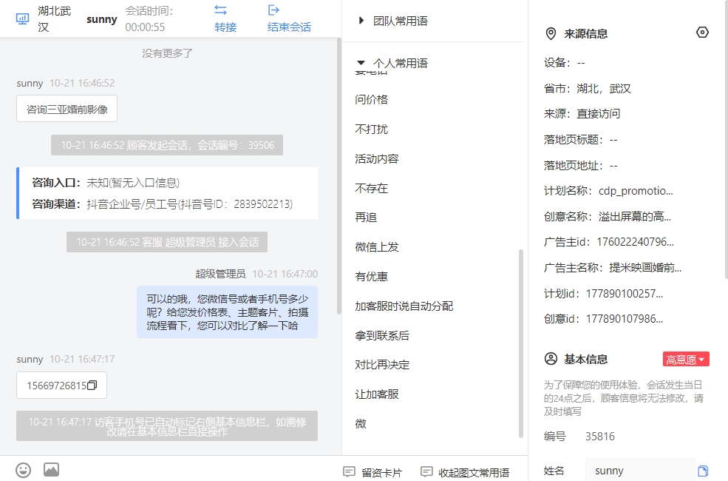
Task: Click the 咨询渠道 抖音企业号 line
Action: (x=163, y=204)
